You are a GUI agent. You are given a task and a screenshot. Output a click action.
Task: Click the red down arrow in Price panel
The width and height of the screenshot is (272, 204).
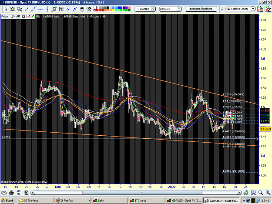(x=28, y=17)
